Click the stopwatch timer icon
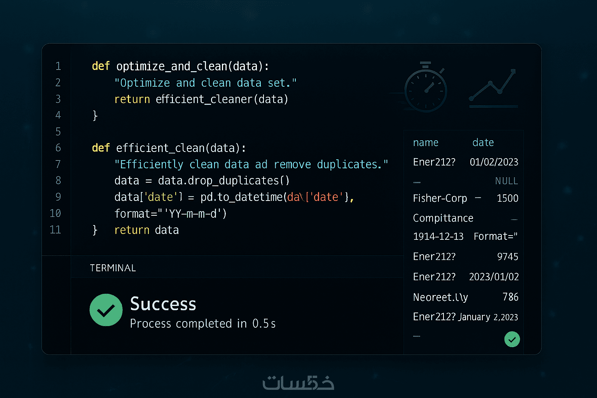The image size is (597, 398). [x=426, y=88]
